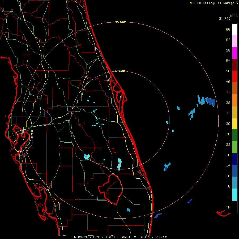
Task: Click the KMLB station identifier text
Action: [x=126, y=237]
